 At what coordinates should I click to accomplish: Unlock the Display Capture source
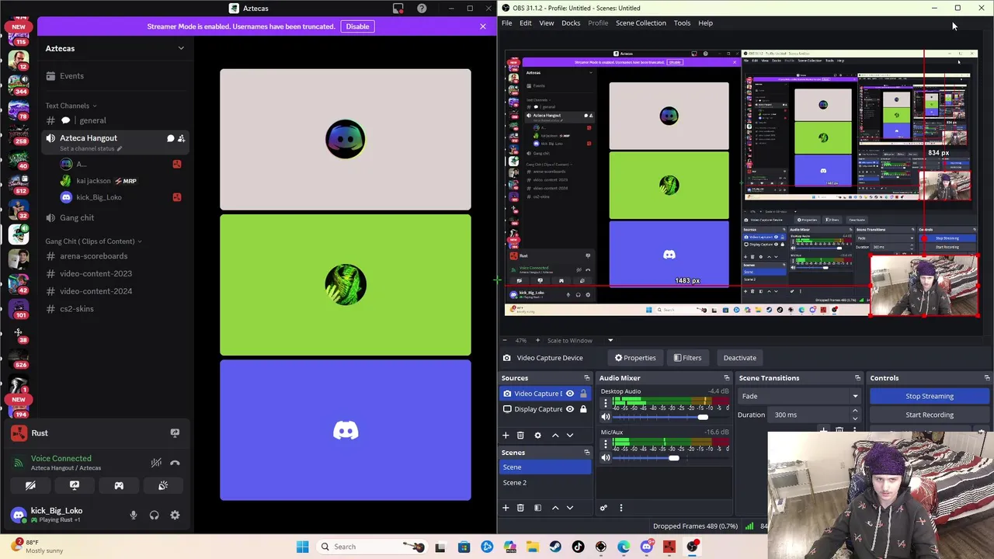click(583, 409)
